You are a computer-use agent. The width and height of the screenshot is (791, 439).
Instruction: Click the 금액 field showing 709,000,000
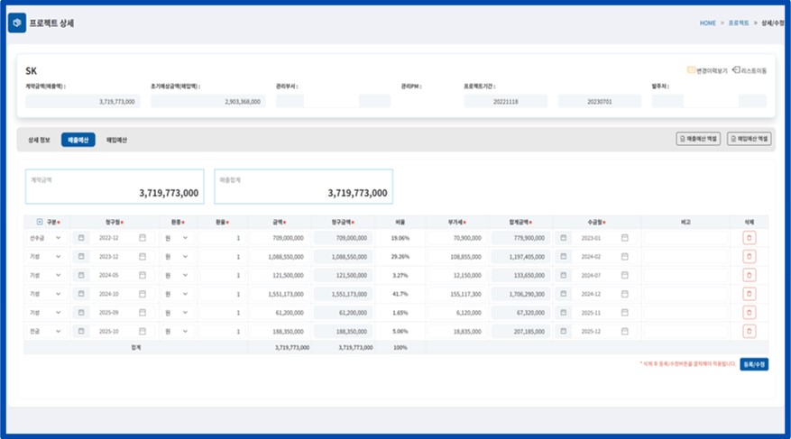point(278,238)
